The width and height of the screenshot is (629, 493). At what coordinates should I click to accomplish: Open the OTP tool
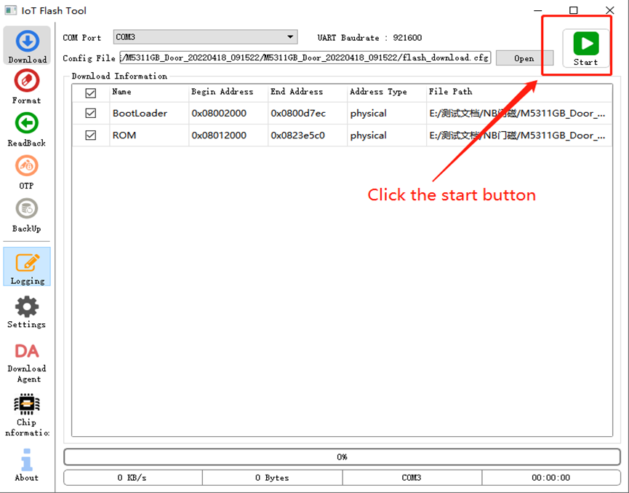(27, 173)
